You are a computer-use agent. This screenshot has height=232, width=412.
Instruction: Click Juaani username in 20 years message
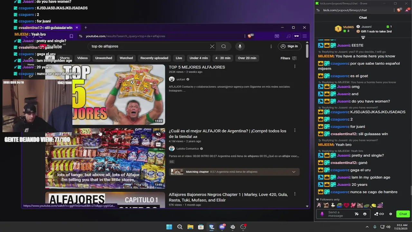(343, 185)
